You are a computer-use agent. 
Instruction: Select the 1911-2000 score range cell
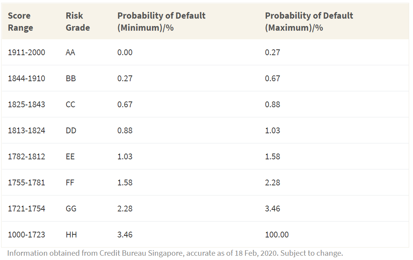[26, 52]
